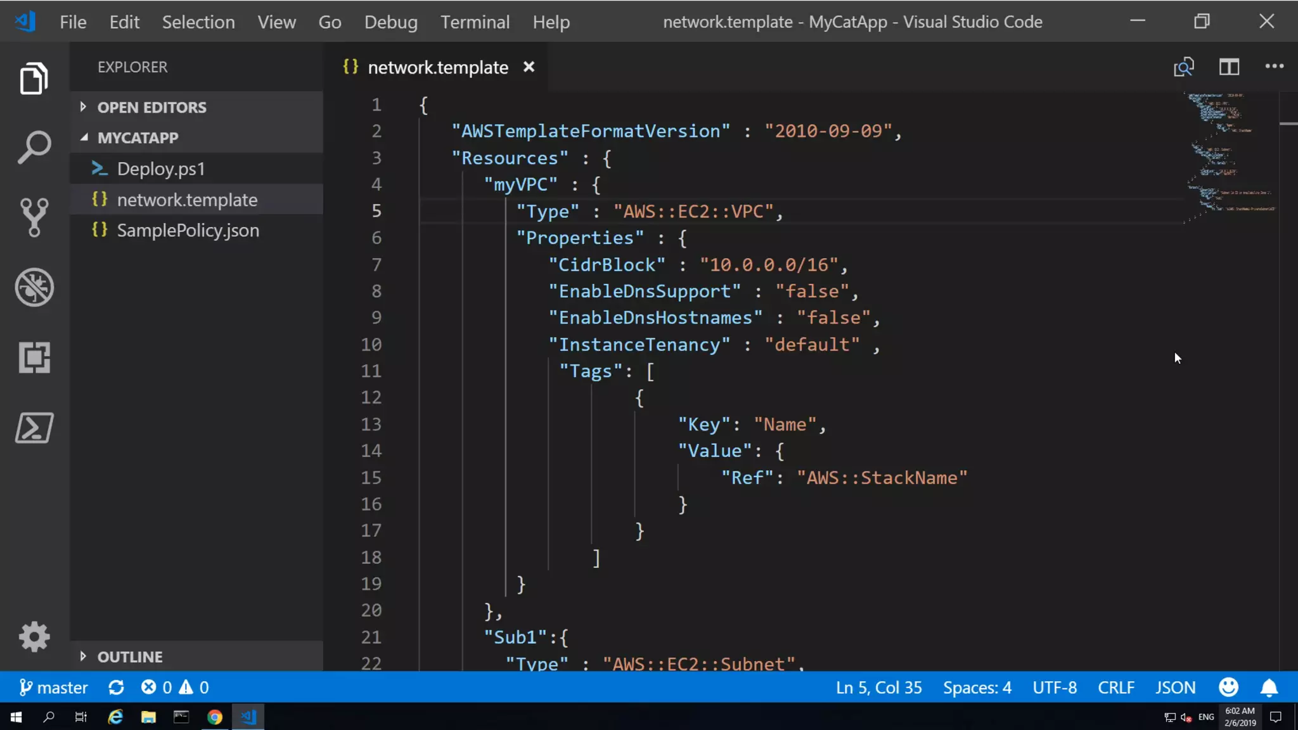Click the master branch indicator
The width and height of the screenshot is (1298, 730).
click(x=54, y=688)
